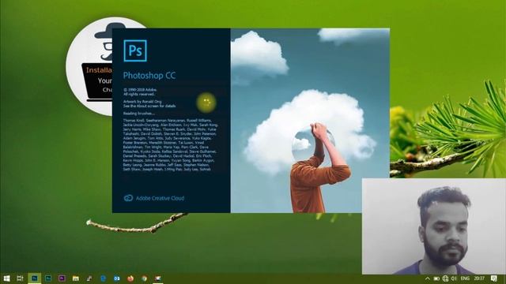
Task: Click the splash artwork of the cloud-headed man
Action: pyautogui.click(x=310, y=121)
